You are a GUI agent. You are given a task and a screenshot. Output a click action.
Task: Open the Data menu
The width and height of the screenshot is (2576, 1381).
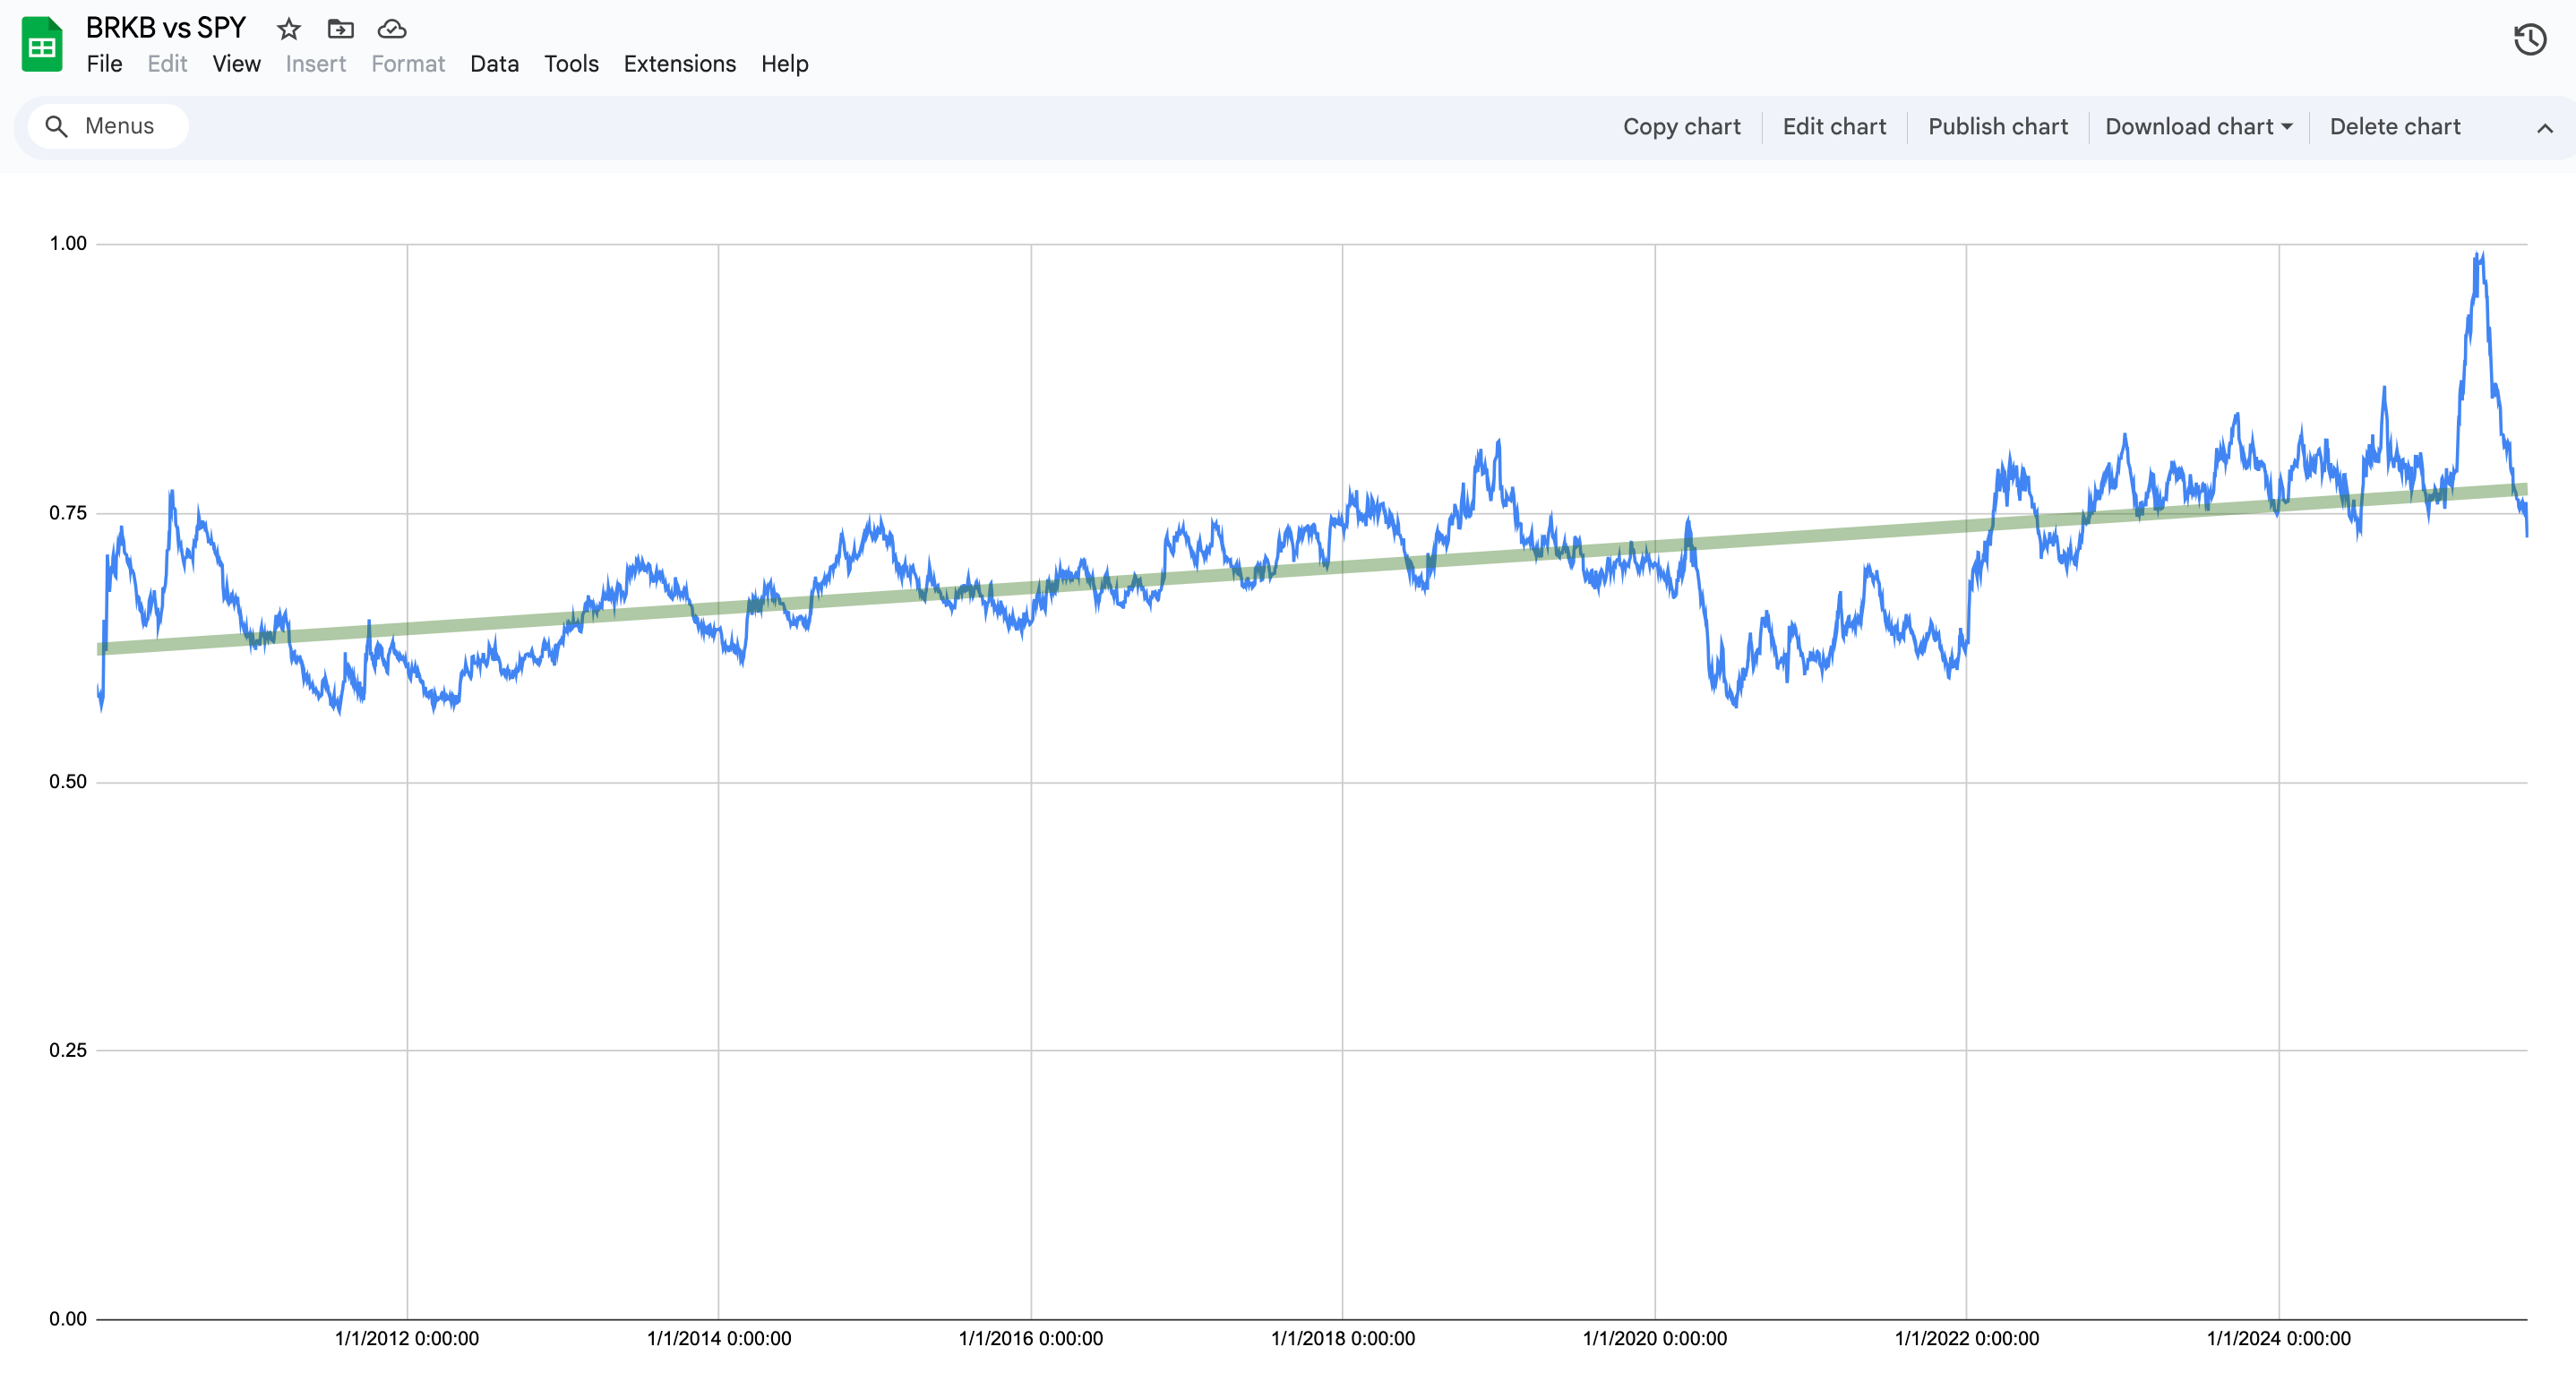(494, 64)
